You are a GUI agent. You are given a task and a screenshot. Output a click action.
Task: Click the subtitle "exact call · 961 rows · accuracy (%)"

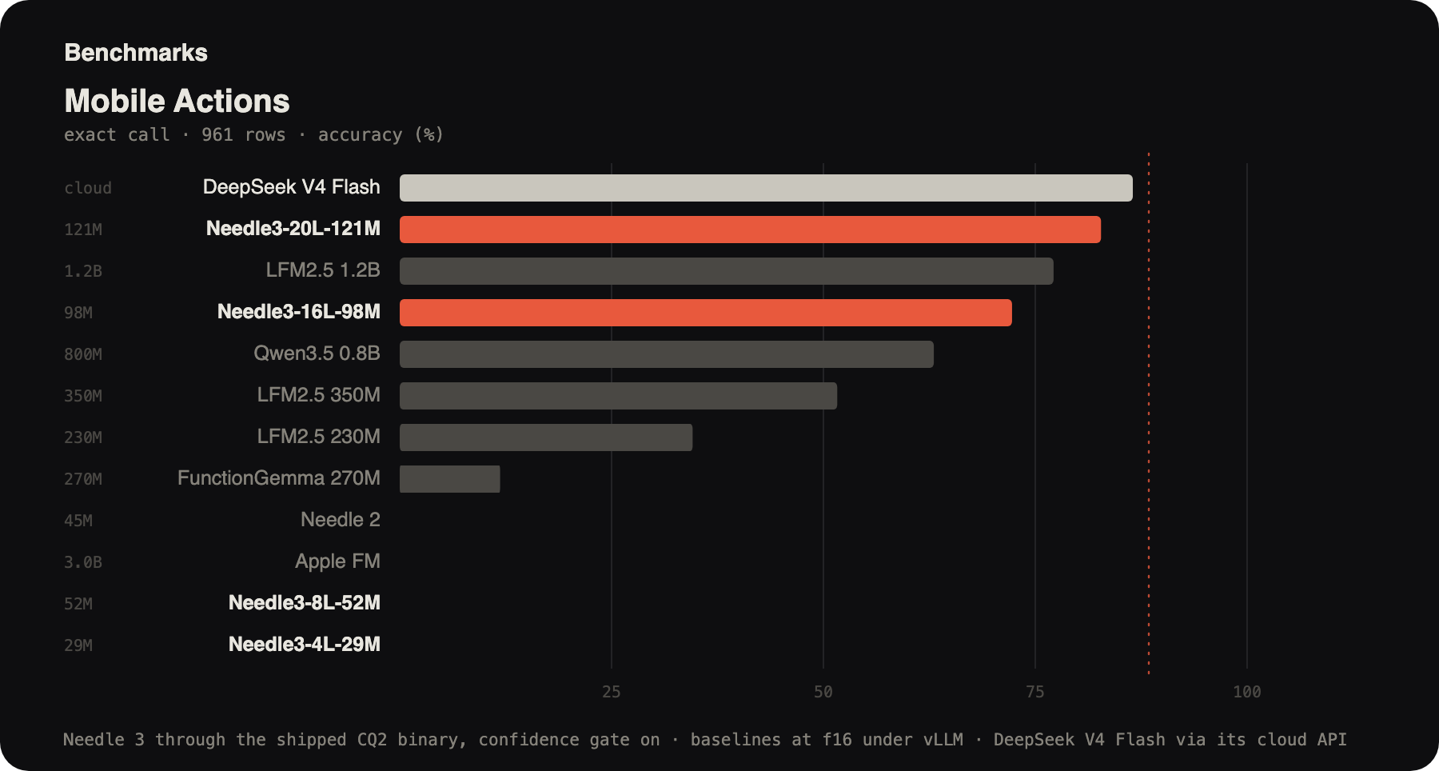tap(253, 134)
